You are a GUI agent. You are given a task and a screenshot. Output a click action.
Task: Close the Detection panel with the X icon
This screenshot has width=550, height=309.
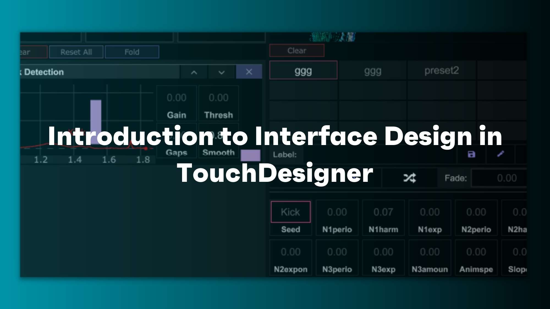249,72
